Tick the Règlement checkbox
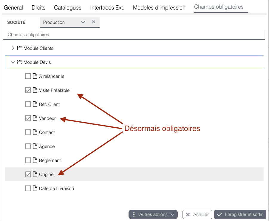This screenshot has height=221, width=269. point(28,160)
